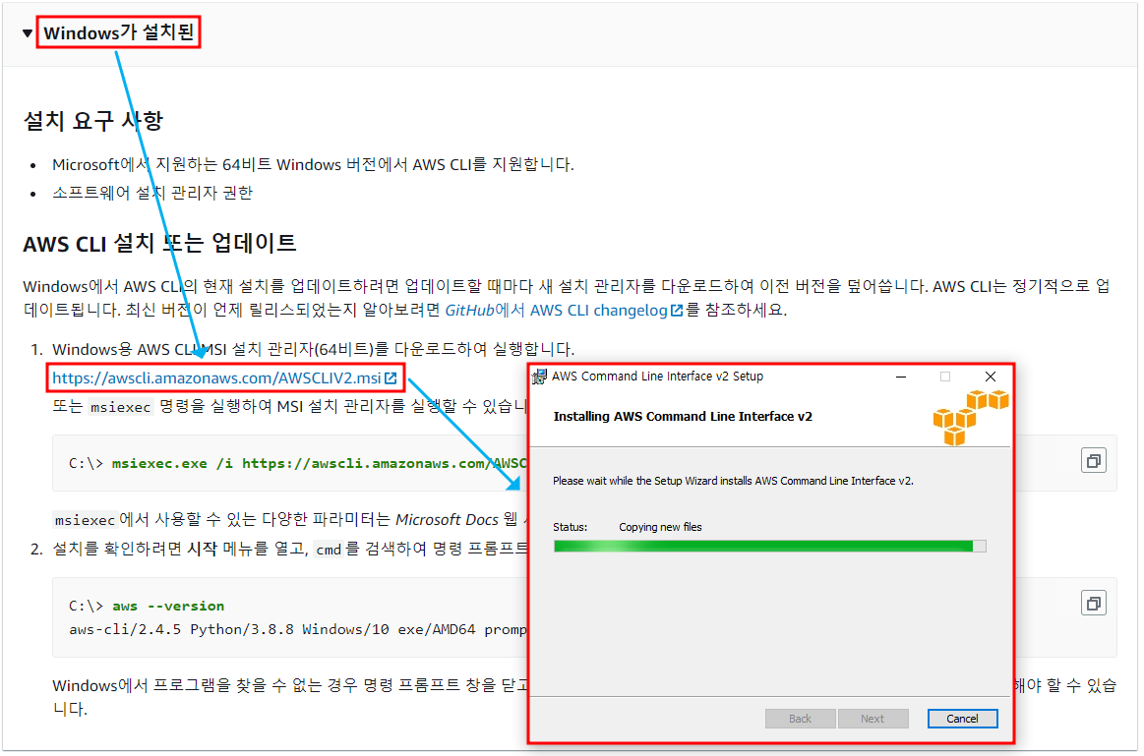This screenshot has height=756, width=1144.
Task: Click the disabled Back button in Setup
Action: pyautogui.click(x=800, y=718)
